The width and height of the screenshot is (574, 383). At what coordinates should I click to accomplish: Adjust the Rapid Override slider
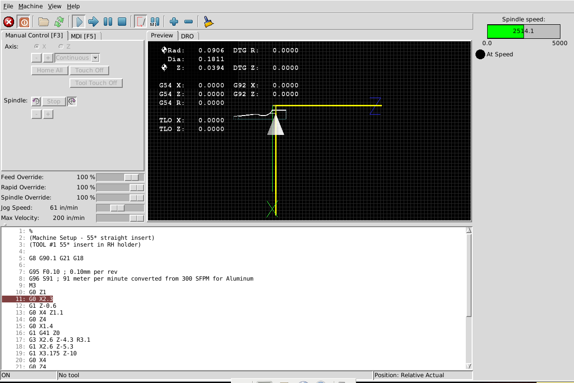[120, 187]
